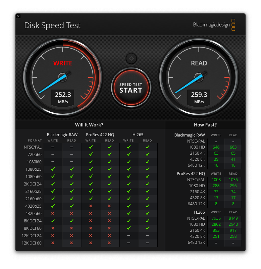Click the 2160p60 format row label
Viewport: 261px width, 269px height.
pos(34,199)
